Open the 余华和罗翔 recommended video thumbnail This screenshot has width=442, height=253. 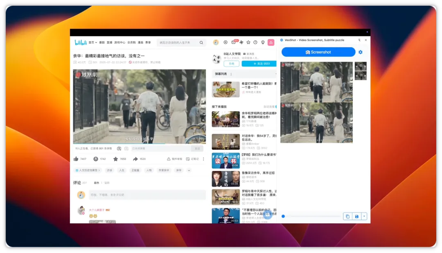pyautogui.click(x=226, y=119)
